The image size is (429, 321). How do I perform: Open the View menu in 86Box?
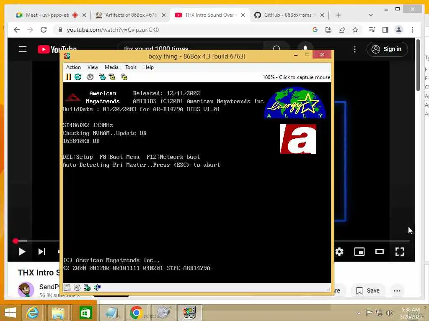click(93, 67)
